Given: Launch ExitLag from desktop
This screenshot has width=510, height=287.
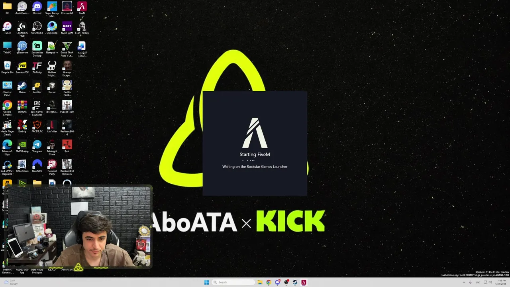Looking at the screenshot, I should 22,127.
